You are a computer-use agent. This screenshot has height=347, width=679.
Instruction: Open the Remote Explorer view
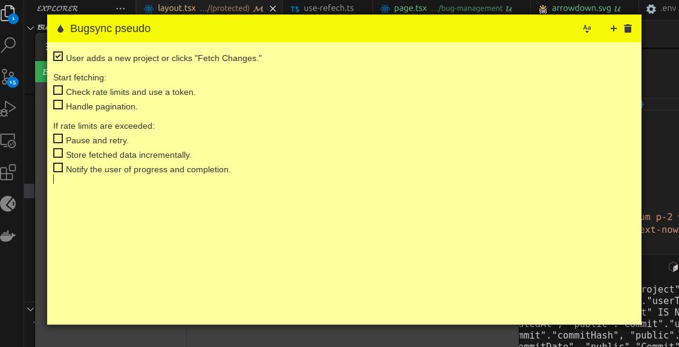(8, 141)
